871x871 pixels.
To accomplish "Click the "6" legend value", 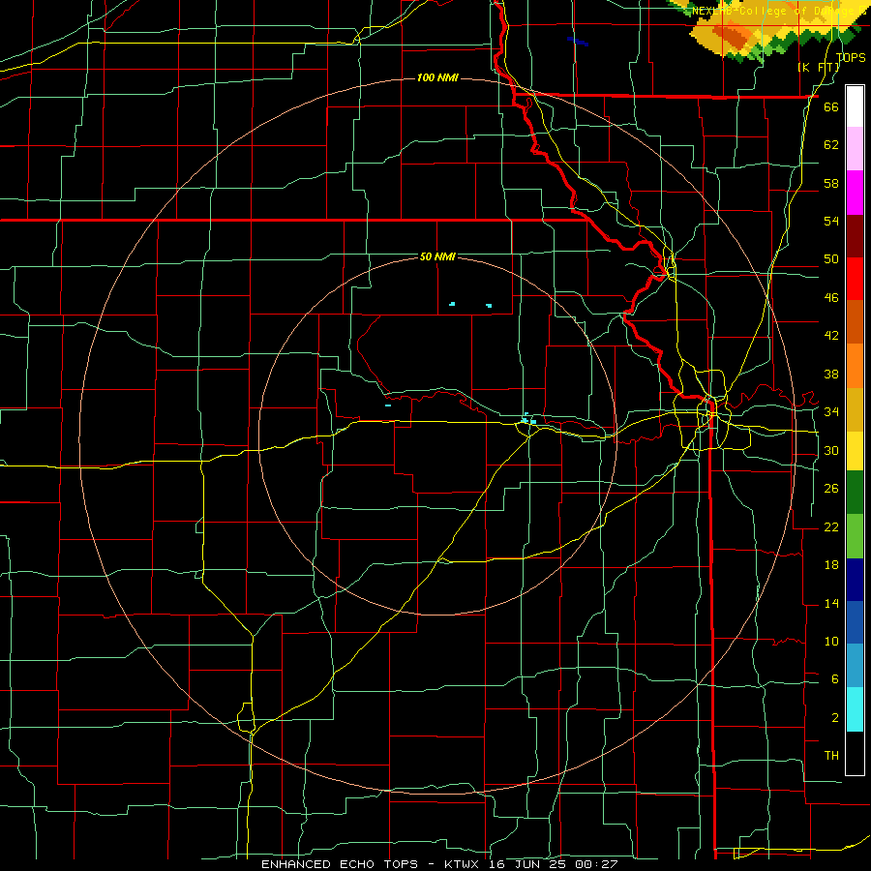I will tap(834, 678).
